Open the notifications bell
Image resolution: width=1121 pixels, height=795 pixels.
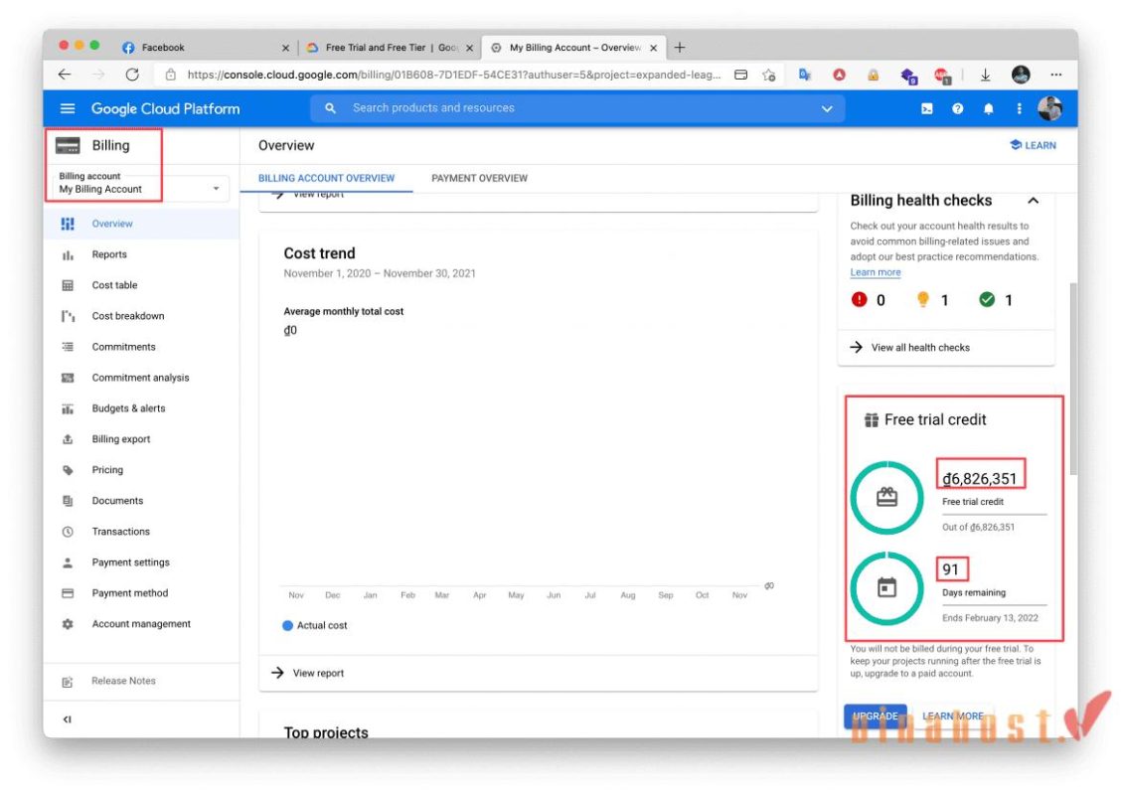coord(988,108)
